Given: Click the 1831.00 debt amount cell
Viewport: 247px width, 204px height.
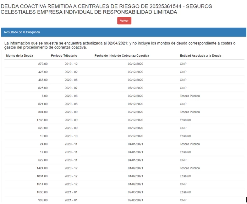Looking at the screenshot, I should point(42,176).
